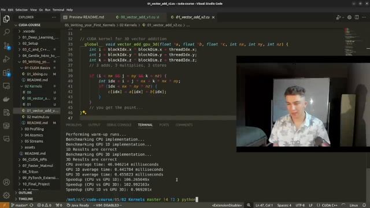
Task: Collapse the 02 Kernels folder
Action: coord(34,86)
